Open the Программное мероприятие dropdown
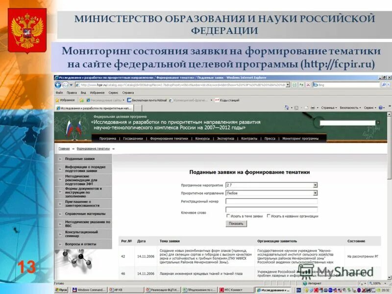Screen dimensions: 392x294 [315, 185]
